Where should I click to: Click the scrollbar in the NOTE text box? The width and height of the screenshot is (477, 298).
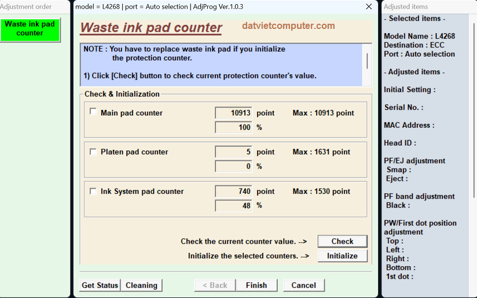tap(367, 61)
